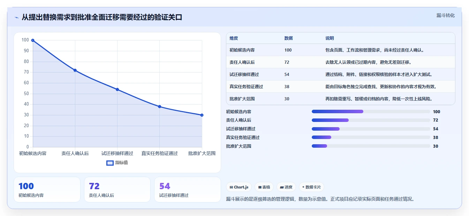Click the chart data point at 100
The height and width of the screenshot is (216, 469).
point(33,40)
